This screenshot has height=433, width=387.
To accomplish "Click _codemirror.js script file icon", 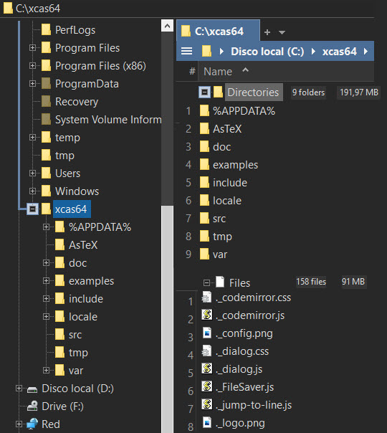I will [206, 315].
